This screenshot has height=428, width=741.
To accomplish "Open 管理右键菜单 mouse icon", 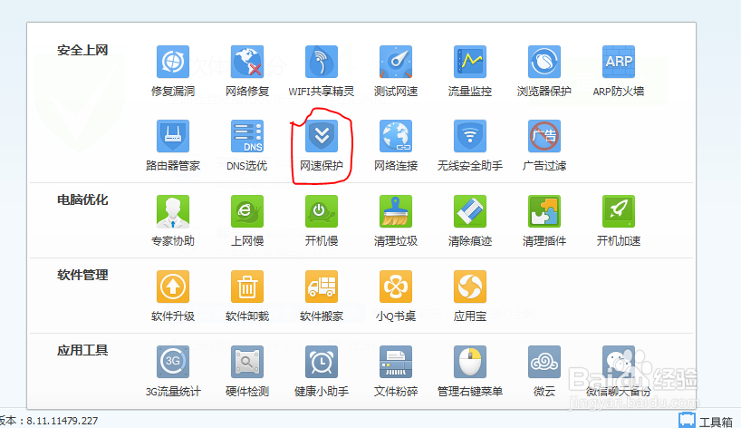I will pyautogui.click(x=470, y=362).
